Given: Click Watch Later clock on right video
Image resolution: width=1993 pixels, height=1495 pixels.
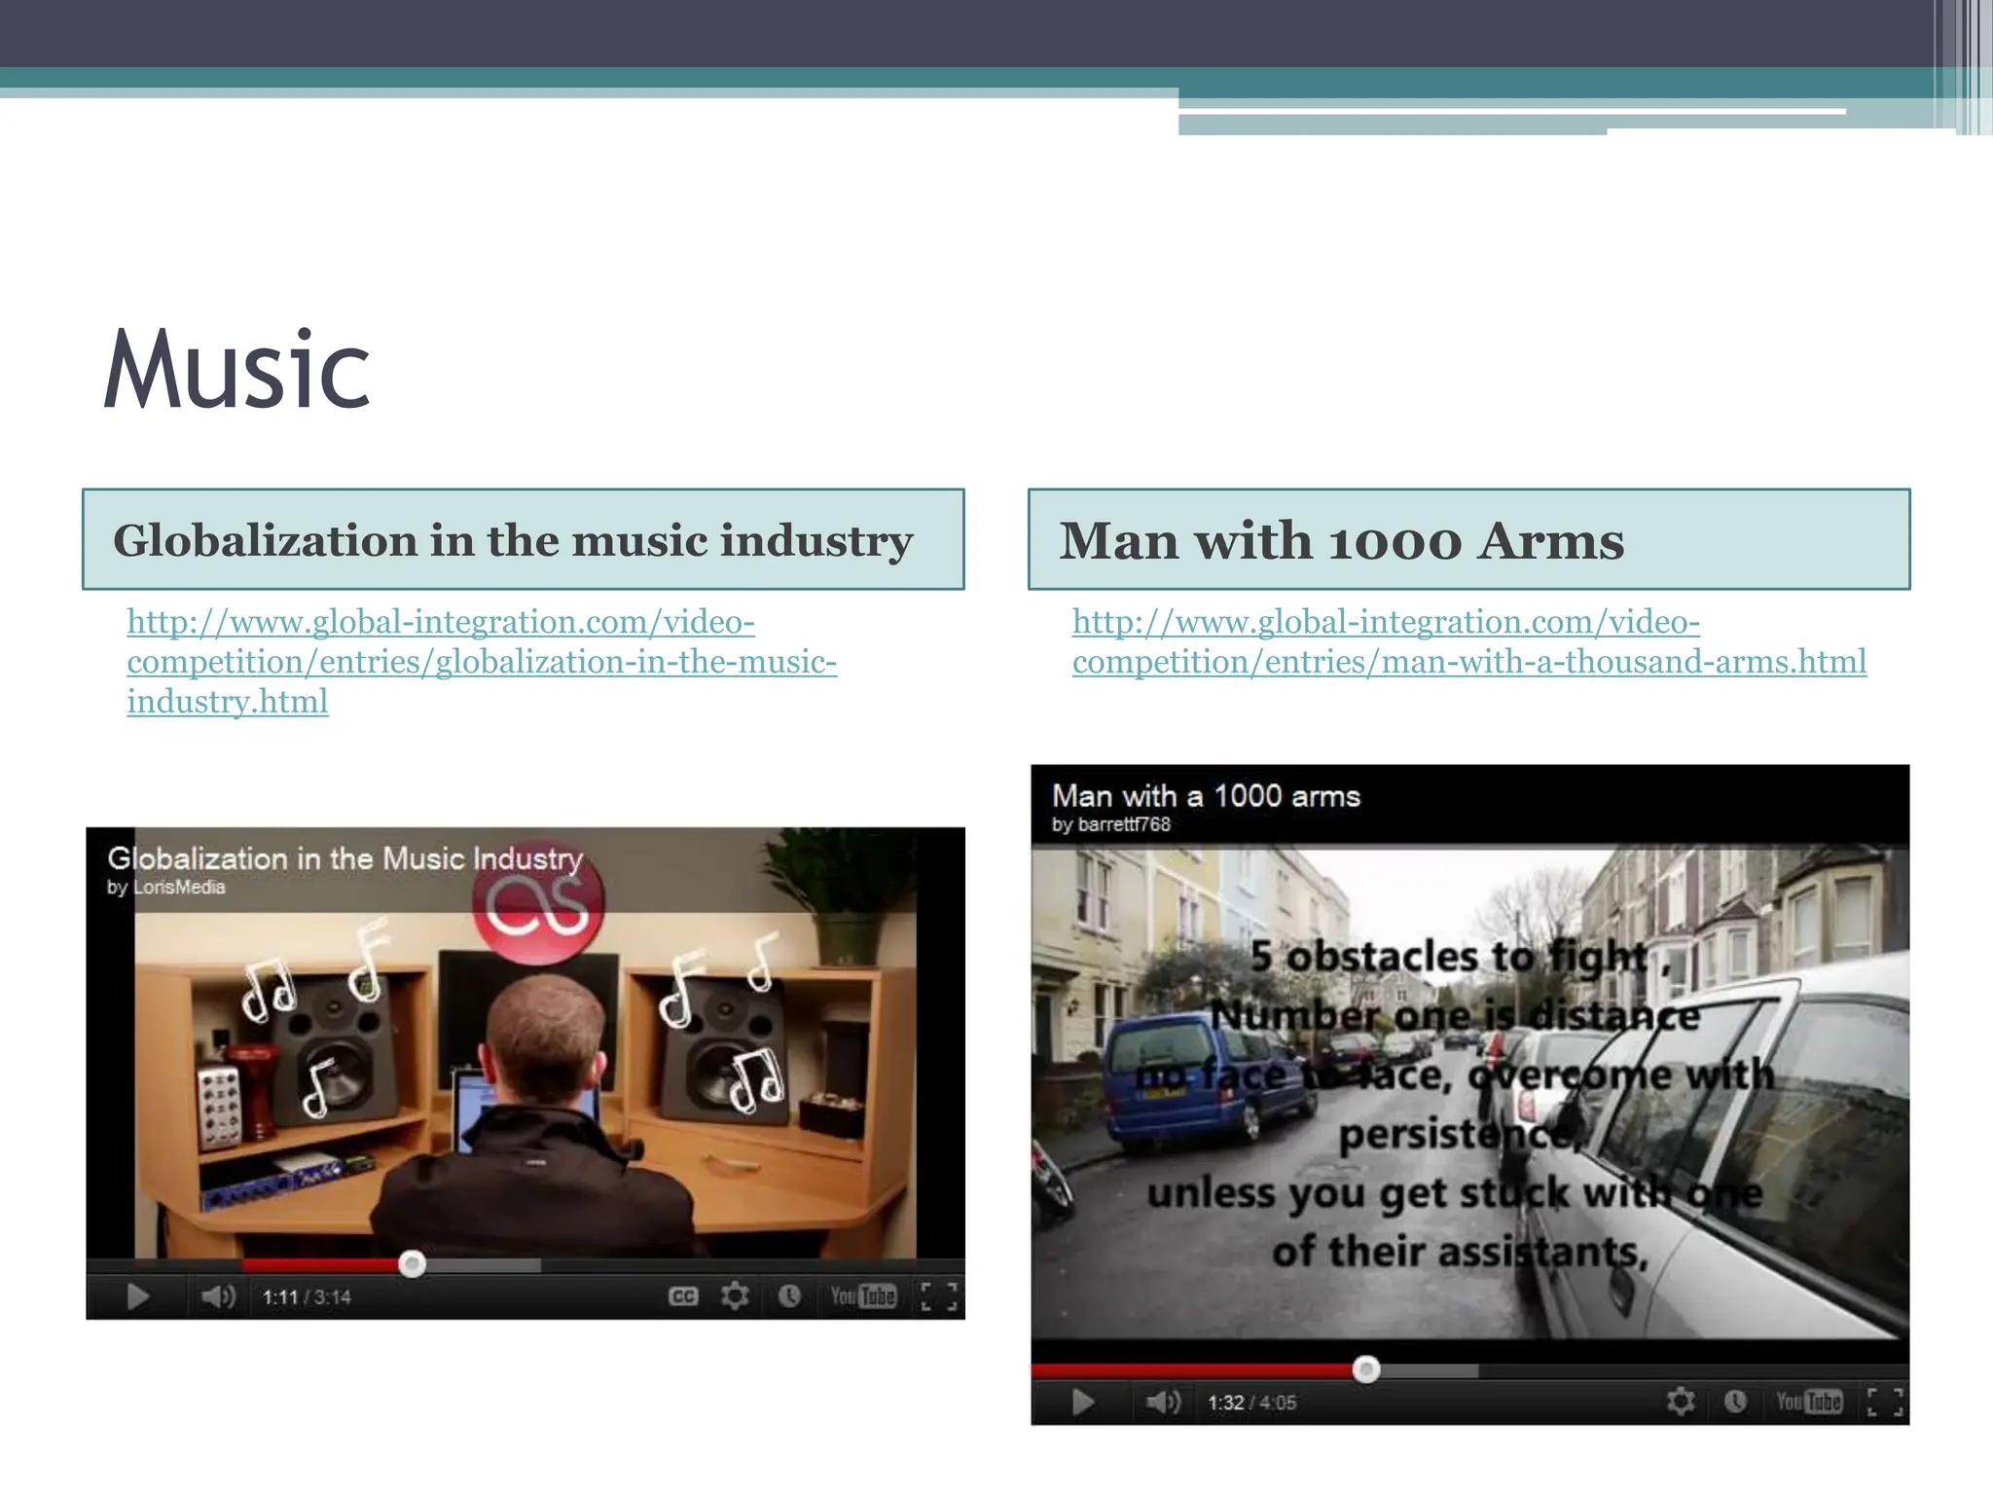Looking at the screenshot, I should (x=1735, y=1402).
